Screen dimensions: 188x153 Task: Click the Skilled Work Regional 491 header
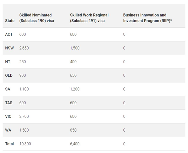89,18
